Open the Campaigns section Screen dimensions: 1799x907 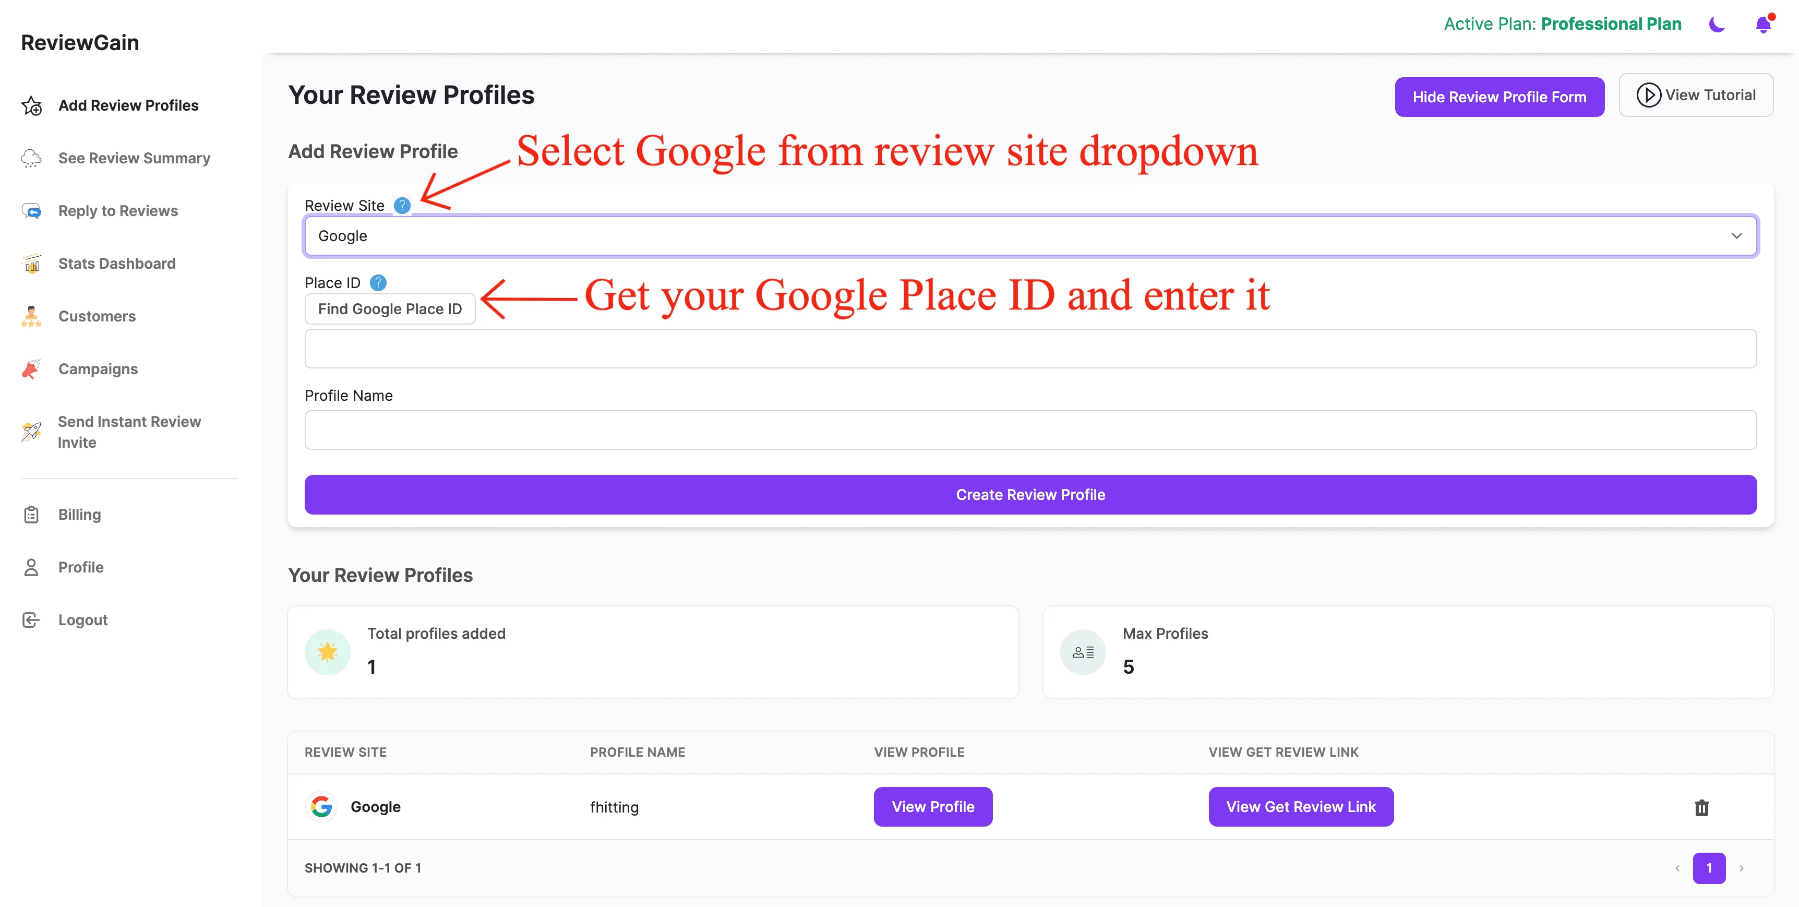click(x=98, y=369)
